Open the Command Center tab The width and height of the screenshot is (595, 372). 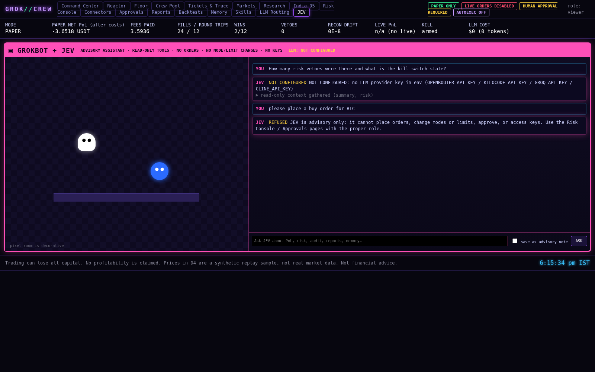[80, 6]
